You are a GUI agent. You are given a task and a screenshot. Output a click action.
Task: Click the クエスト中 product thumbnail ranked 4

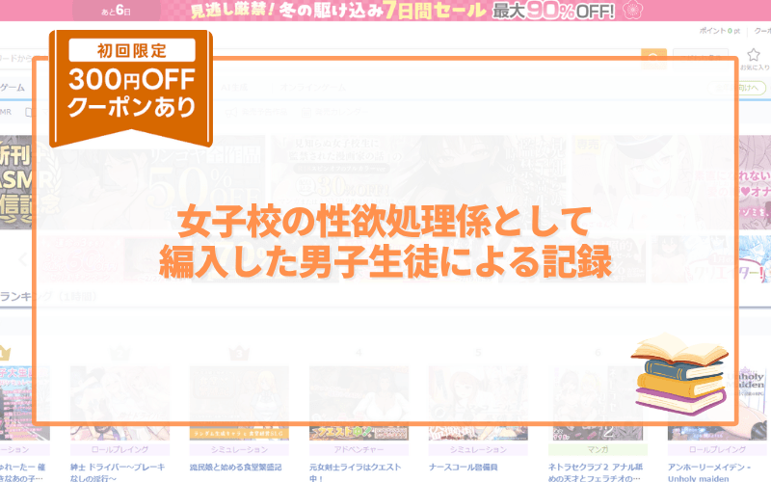coord(359,403)
